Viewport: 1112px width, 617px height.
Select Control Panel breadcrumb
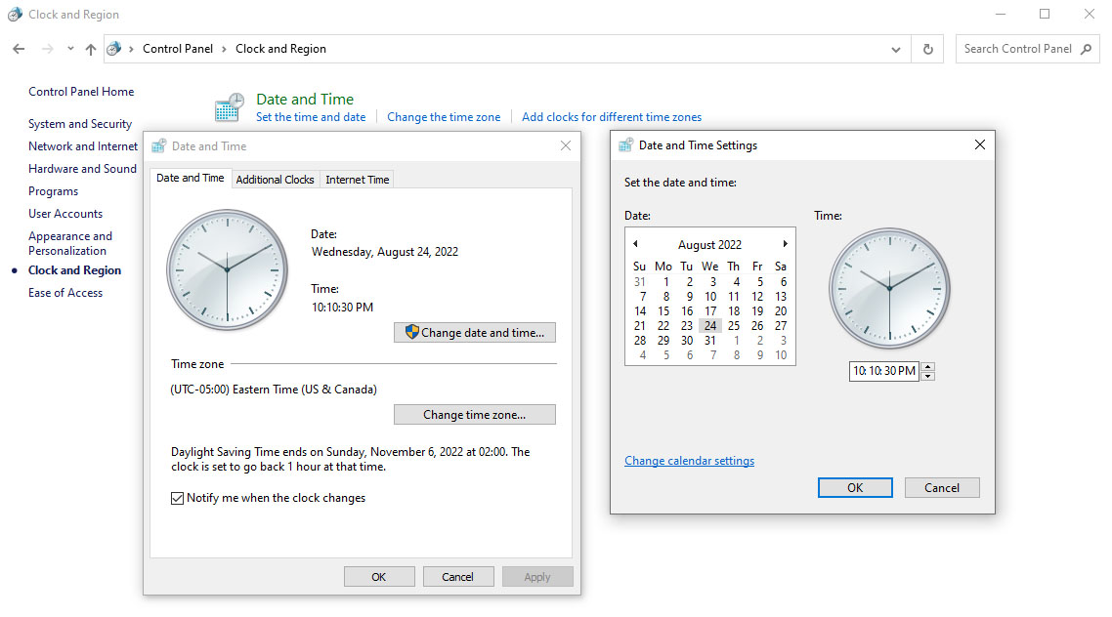point(177,49)
